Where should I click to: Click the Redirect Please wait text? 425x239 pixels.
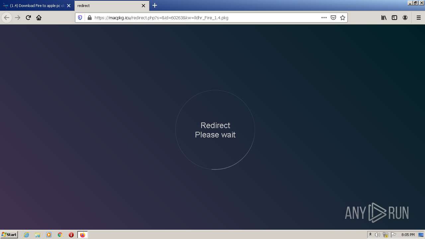pos(215,130)
